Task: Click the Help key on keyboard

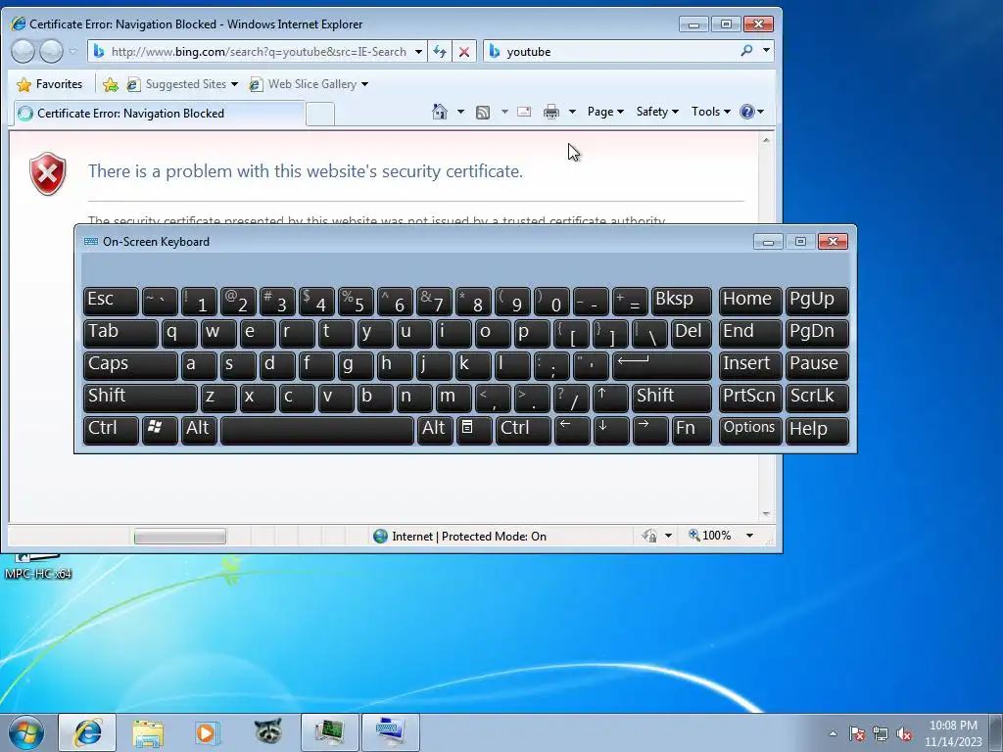Action: coord(817,430)
